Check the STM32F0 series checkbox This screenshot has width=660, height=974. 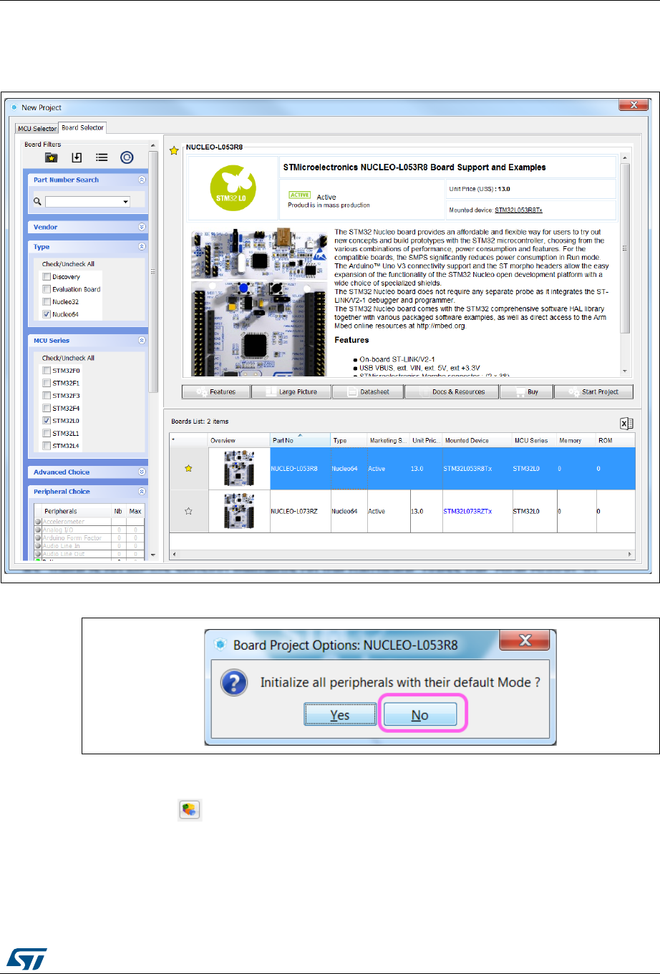[x=47, y=371]
